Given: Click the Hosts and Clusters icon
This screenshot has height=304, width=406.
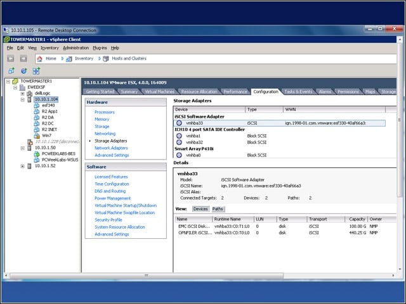Looking at the screenshot, I should (x=106, y=59).
